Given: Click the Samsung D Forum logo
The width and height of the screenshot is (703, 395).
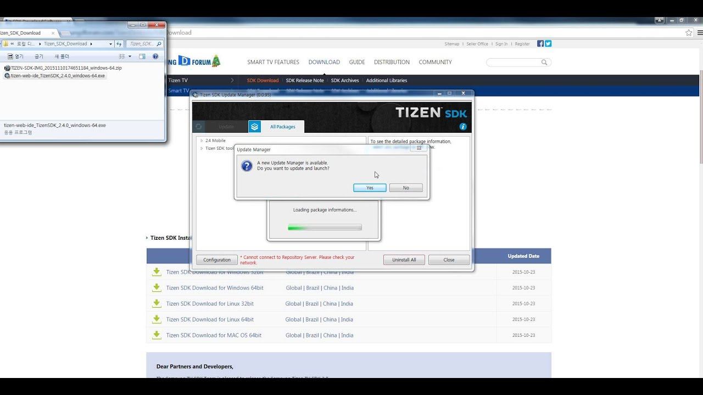Looking at the screenshot, I should [194, 61].
